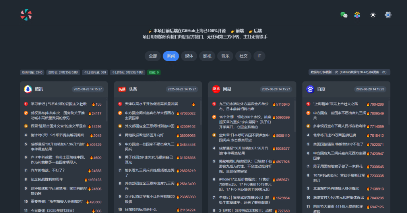
Task: Open the WeChat icon in header
Action: (344, 15)
